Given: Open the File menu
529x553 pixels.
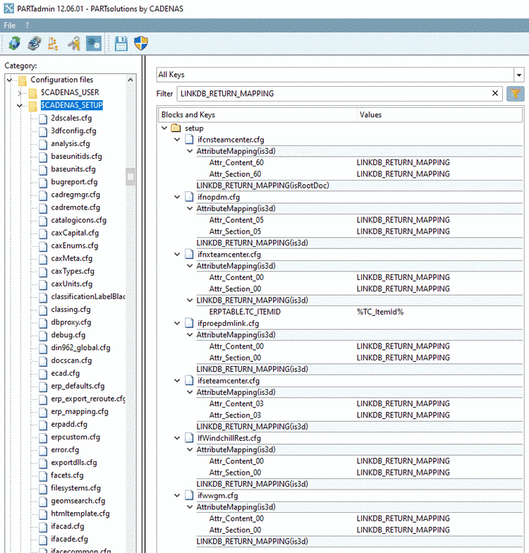Looking at the screenshot, I should tap(10, 25).
